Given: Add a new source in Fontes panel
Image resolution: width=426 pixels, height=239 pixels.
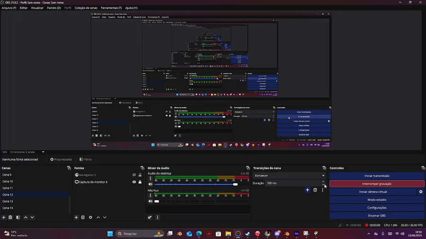Looking at the screenshot, I should pyautogui.click(x=76, y=217).
